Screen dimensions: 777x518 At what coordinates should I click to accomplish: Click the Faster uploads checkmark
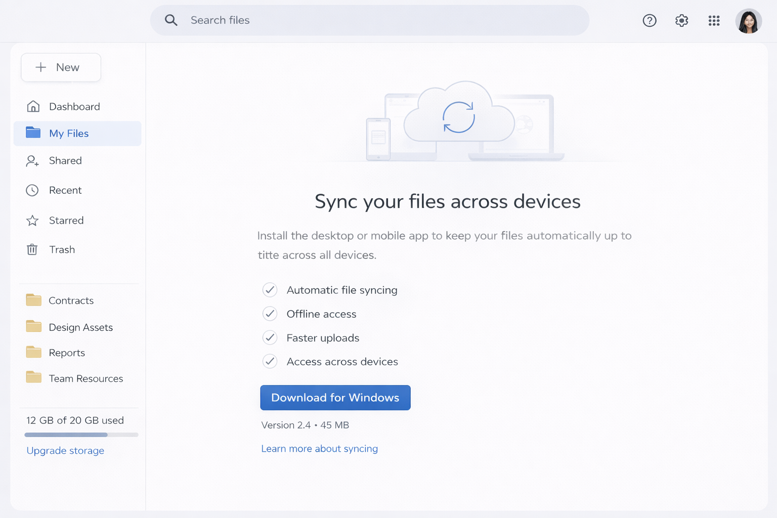coord(270,337)
